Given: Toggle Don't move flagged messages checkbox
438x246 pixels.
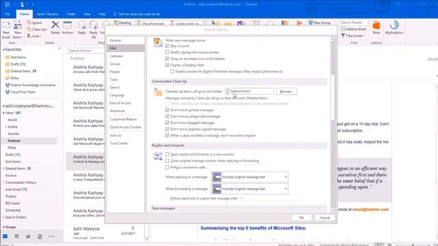Looking at the screenshot, I should pos(167,123).
